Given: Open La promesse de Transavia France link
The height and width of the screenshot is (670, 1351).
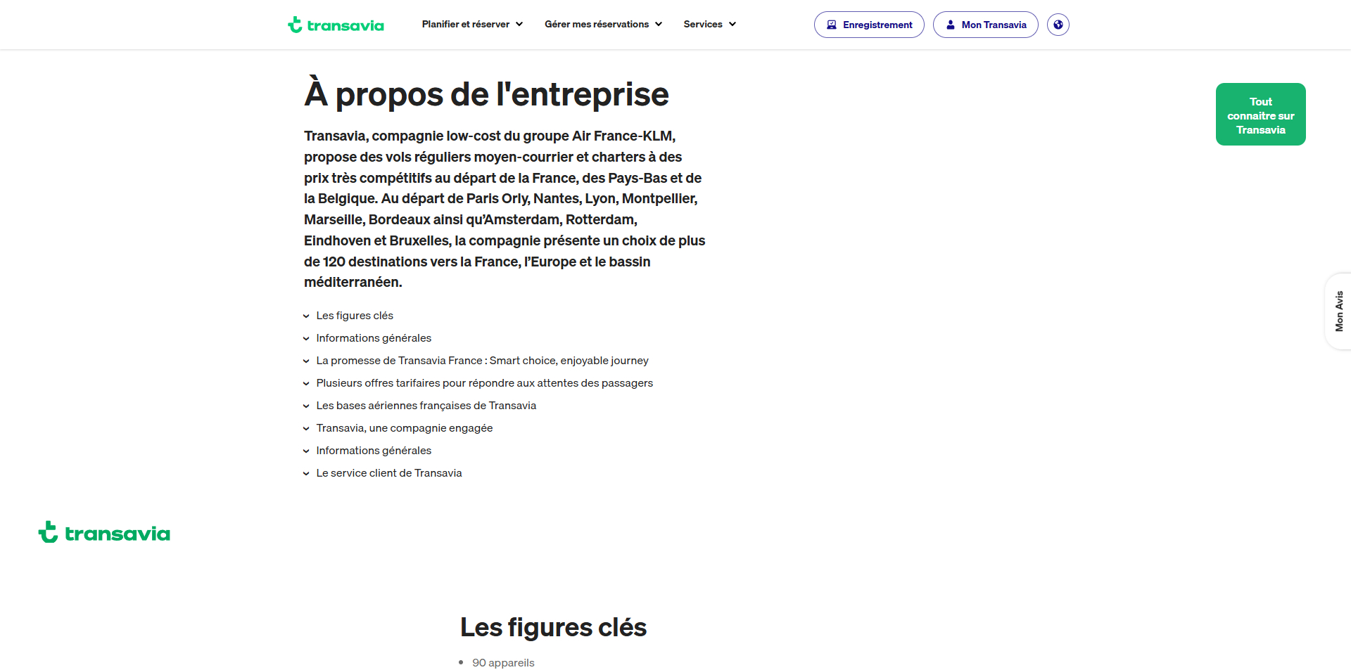Looking at the screenshot, I should (482, 361).
